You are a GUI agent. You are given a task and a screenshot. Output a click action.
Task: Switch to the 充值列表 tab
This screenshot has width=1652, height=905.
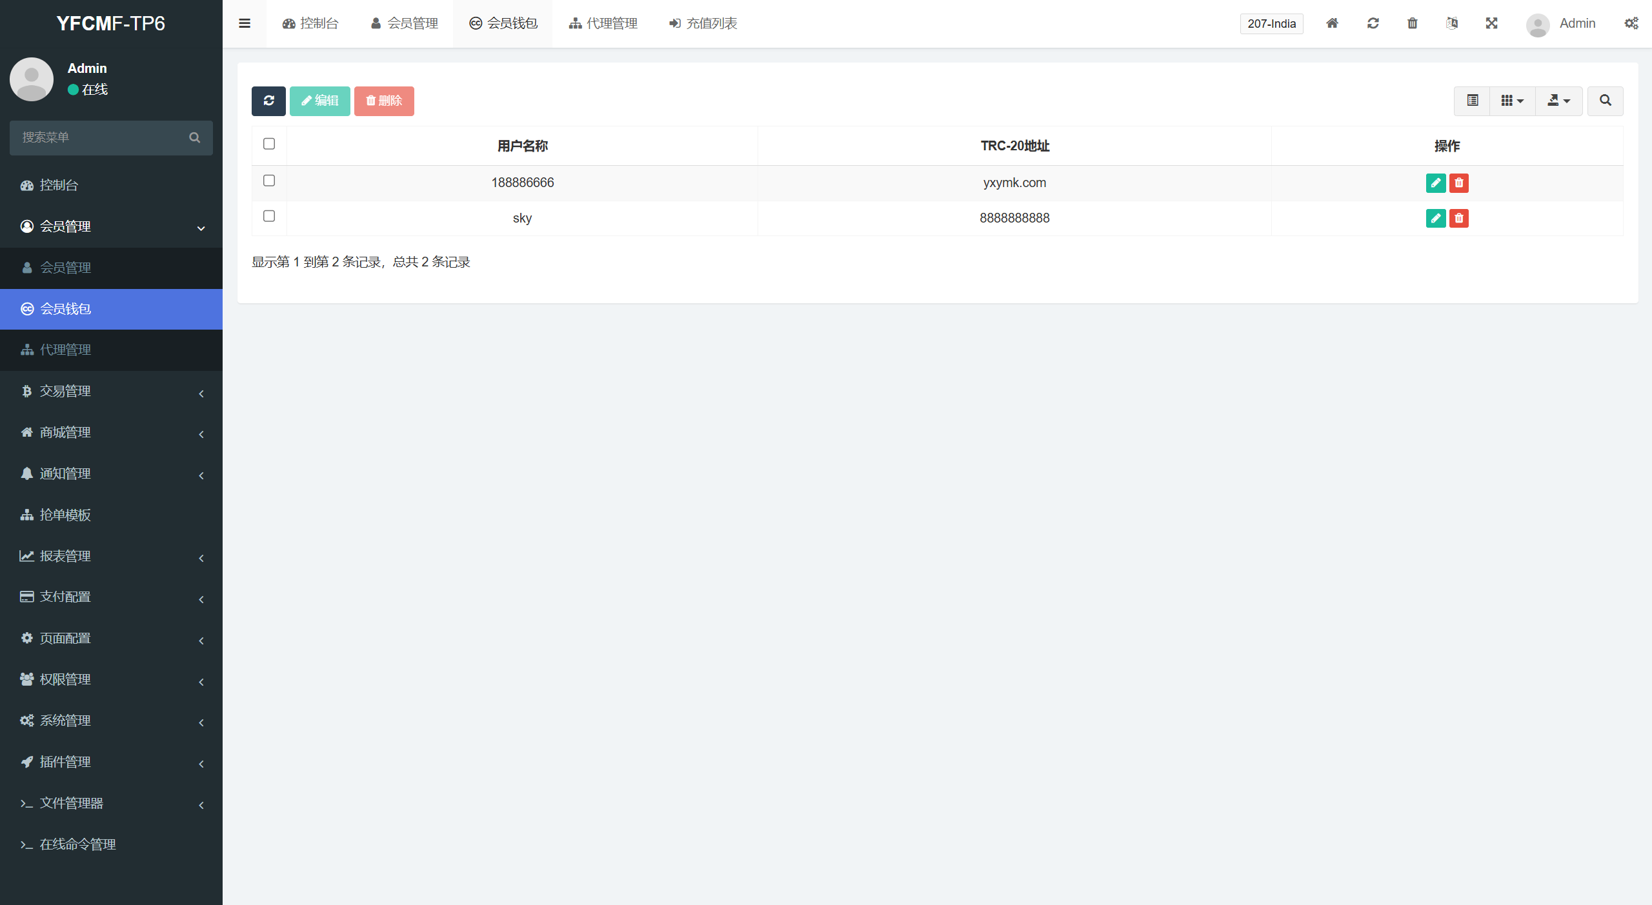703,23
